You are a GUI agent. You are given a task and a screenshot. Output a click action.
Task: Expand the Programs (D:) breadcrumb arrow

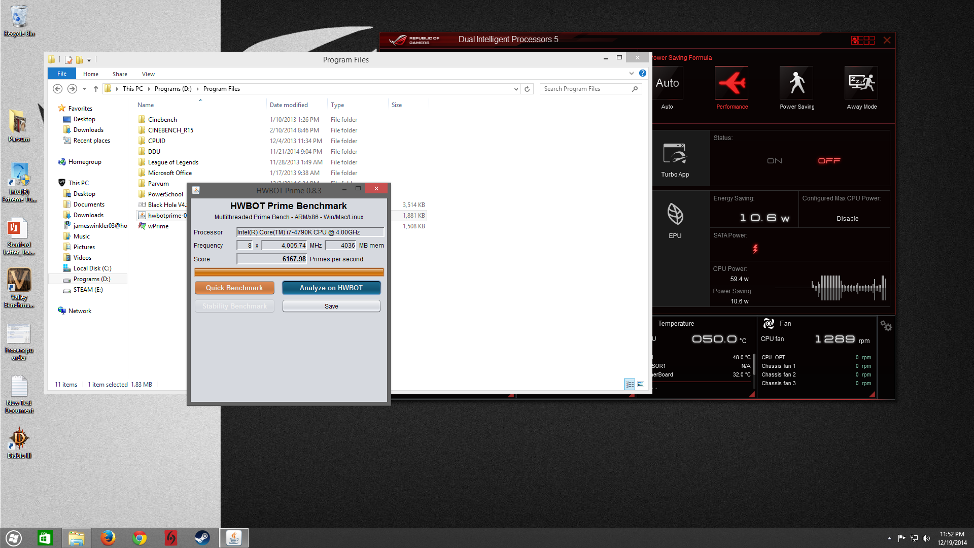(x=197, y=89)
